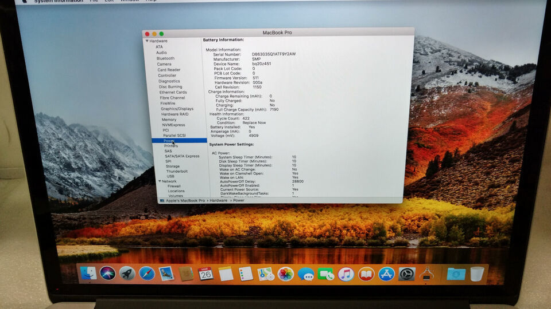Click Hardware in bottom path bar

pos(219,201)
